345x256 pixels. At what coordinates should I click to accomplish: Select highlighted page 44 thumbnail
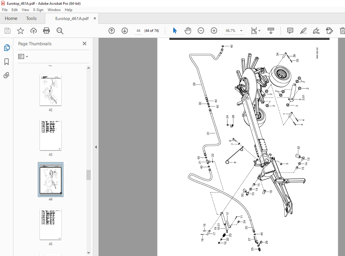coord(51,179)
